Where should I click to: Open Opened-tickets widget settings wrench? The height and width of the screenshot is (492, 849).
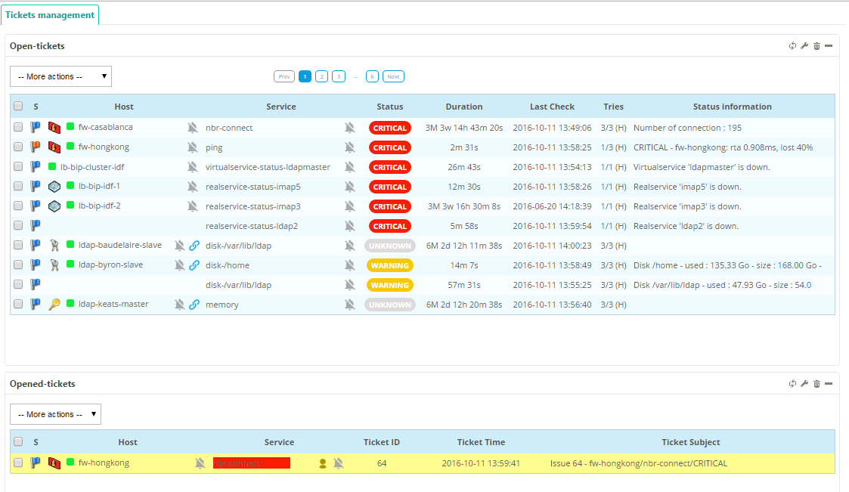(x=804, y=384)
